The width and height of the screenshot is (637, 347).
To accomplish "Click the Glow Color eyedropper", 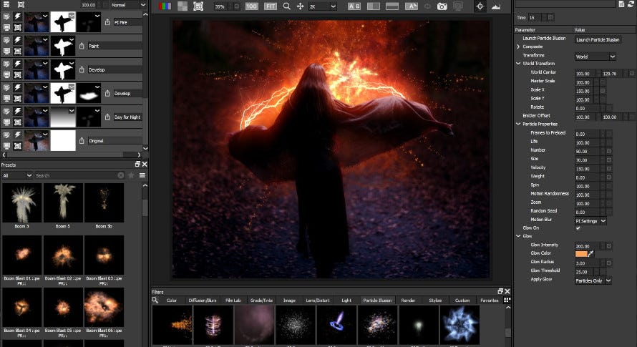I will pos(592,254).
